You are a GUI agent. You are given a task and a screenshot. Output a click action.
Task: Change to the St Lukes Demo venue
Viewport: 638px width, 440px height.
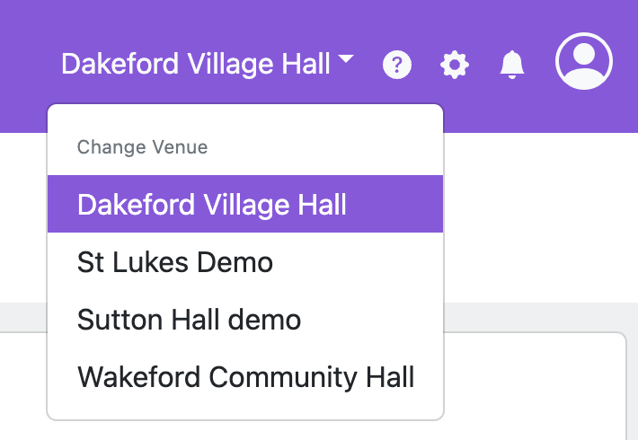coord(175,262)
